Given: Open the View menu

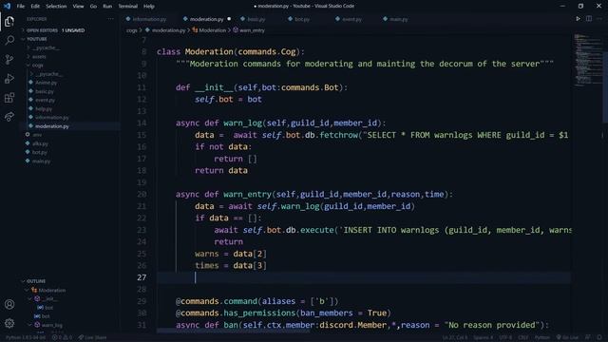Looking at the screenshot, I should pos(78,7).
